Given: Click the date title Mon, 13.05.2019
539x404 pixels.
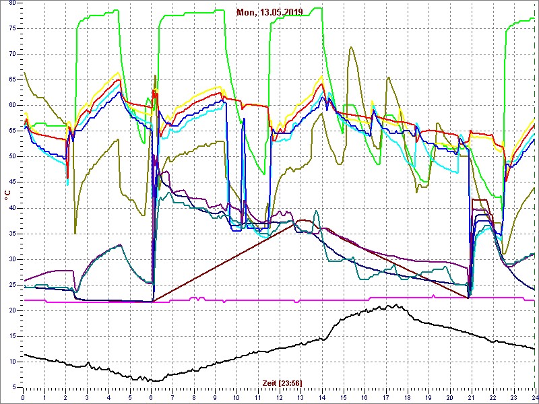Looking at the screenshot, I should point(269,12).
